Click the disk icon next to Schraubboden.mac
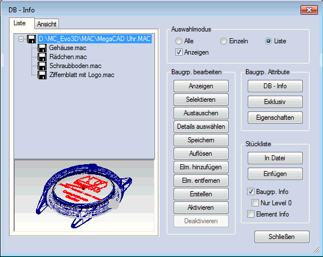The height and width of the screenshot is (257, 323). 42,66
